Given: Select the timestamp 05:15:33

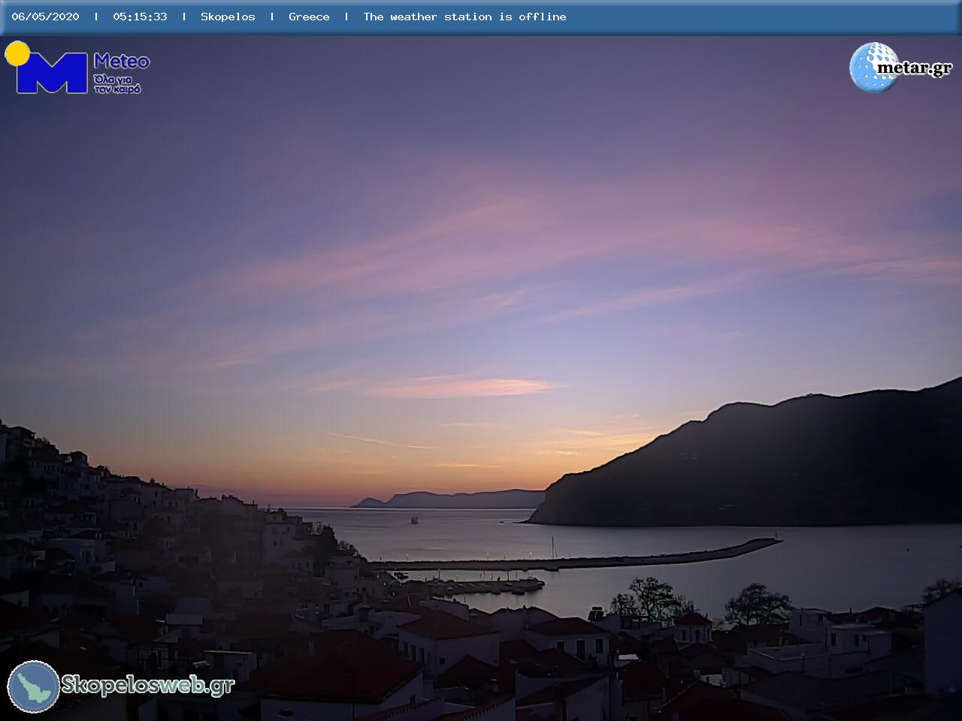Looking at the screenshot, I should pyautogui.click(x=140, y=17).
